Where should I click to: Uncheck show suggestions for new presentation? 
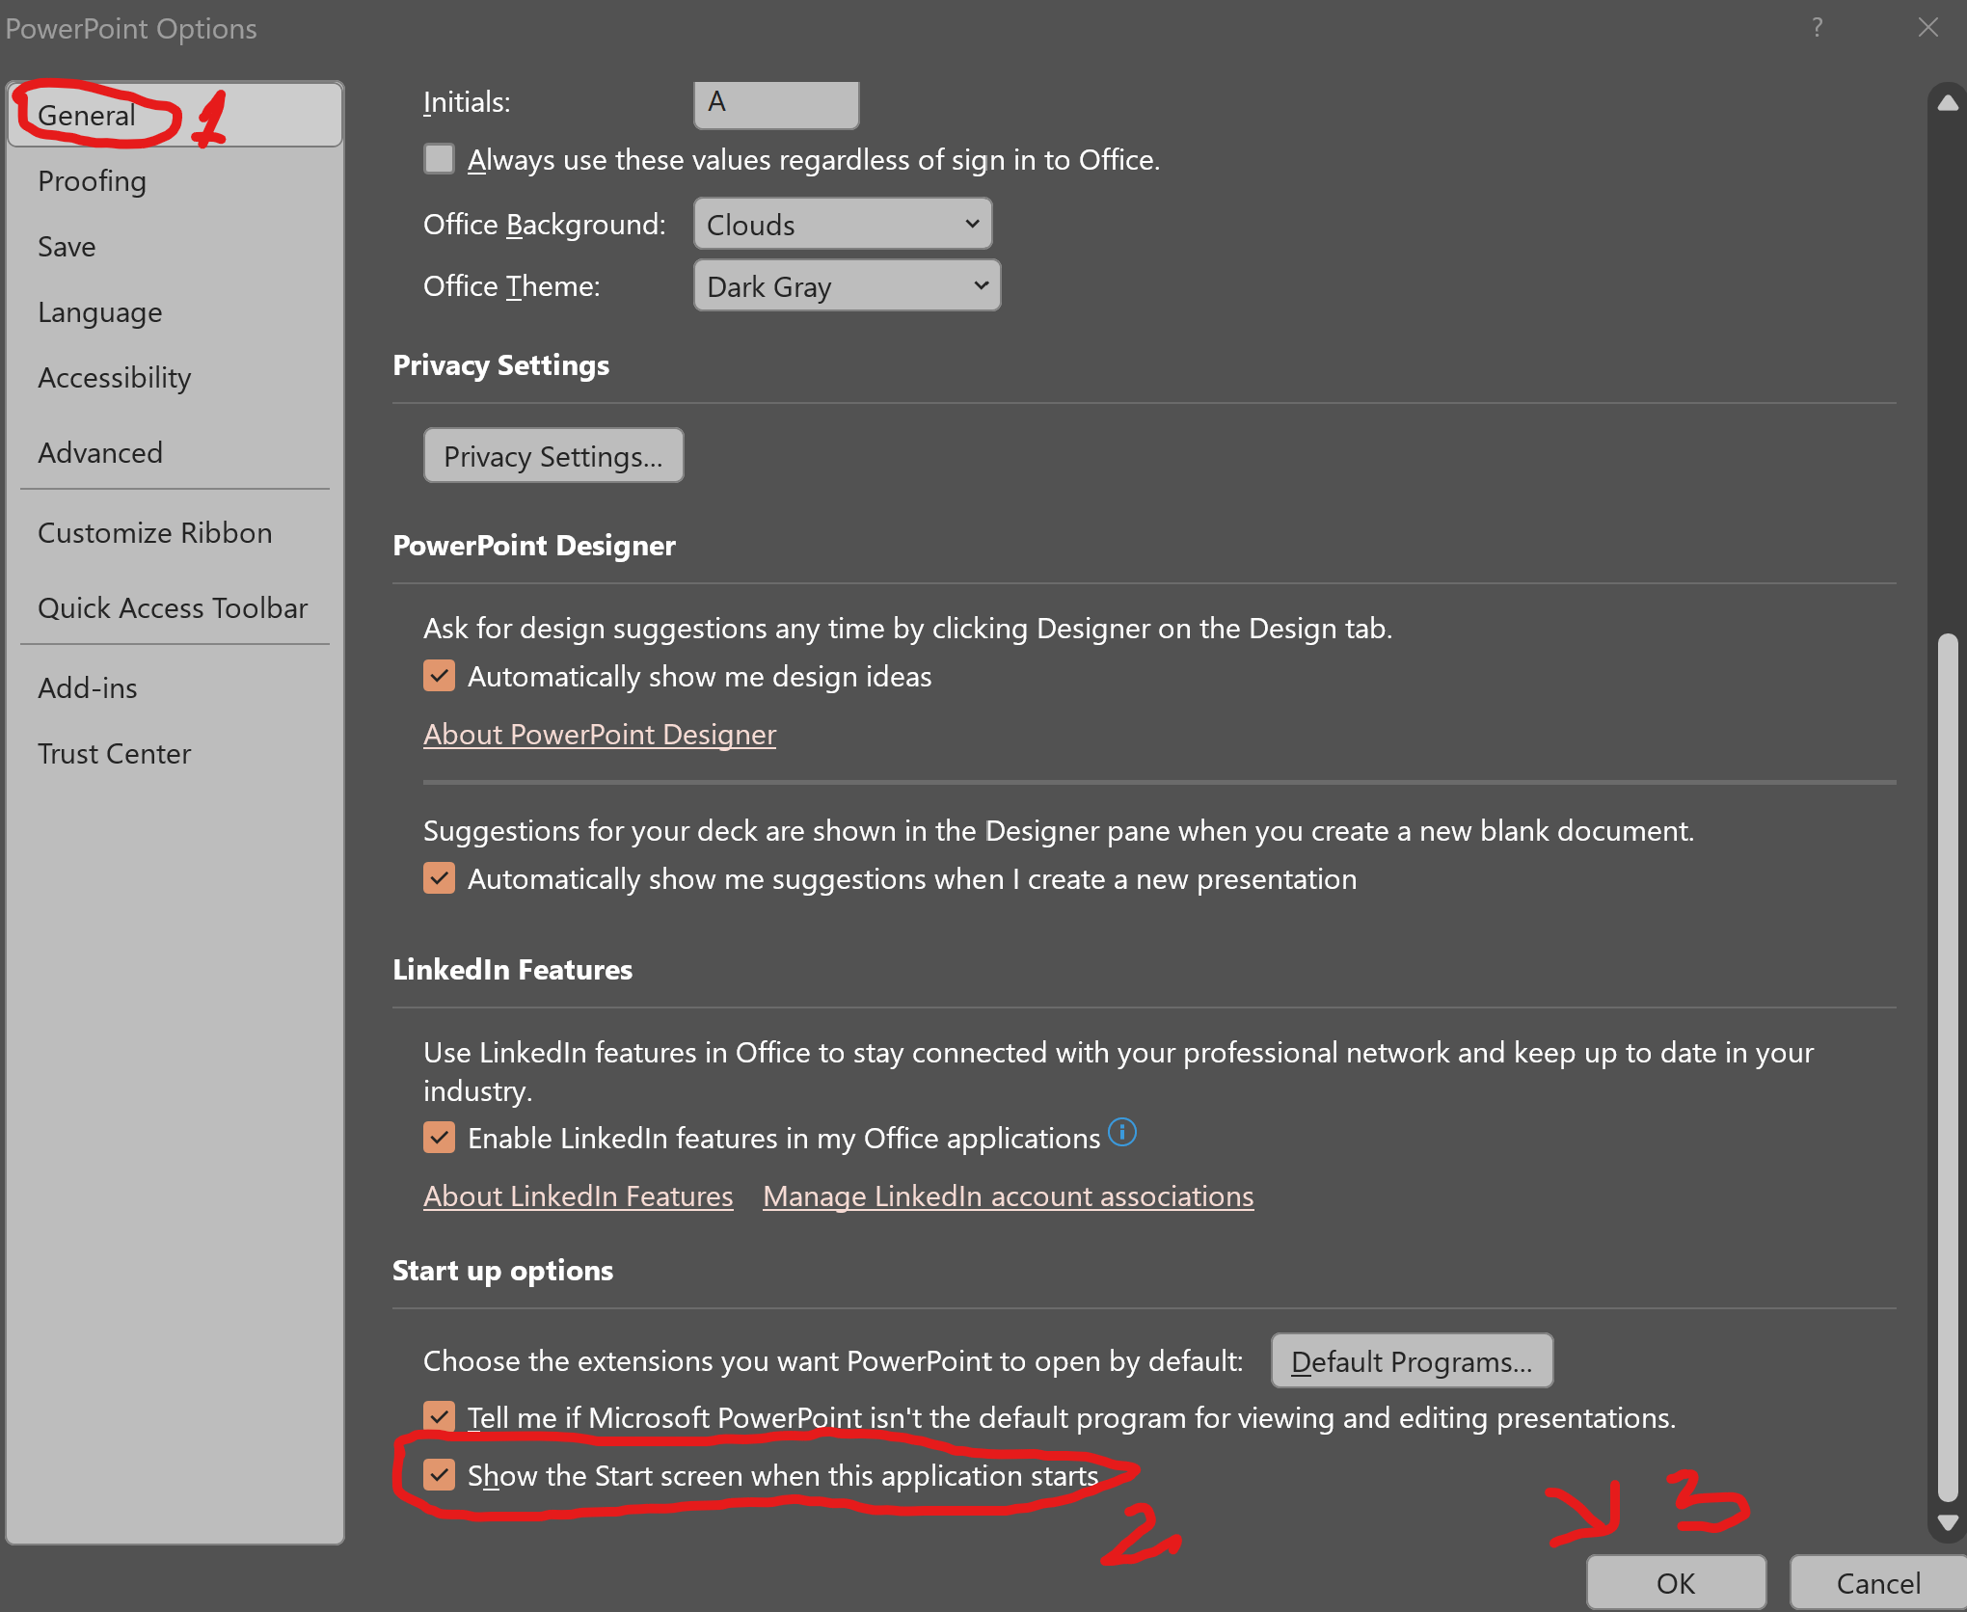(440, 878)
